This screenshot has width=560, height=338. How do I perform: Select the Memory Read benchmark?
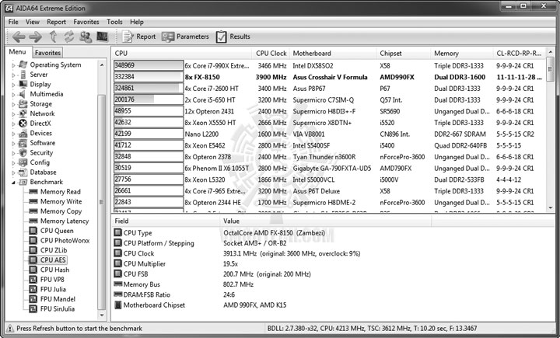61,192
